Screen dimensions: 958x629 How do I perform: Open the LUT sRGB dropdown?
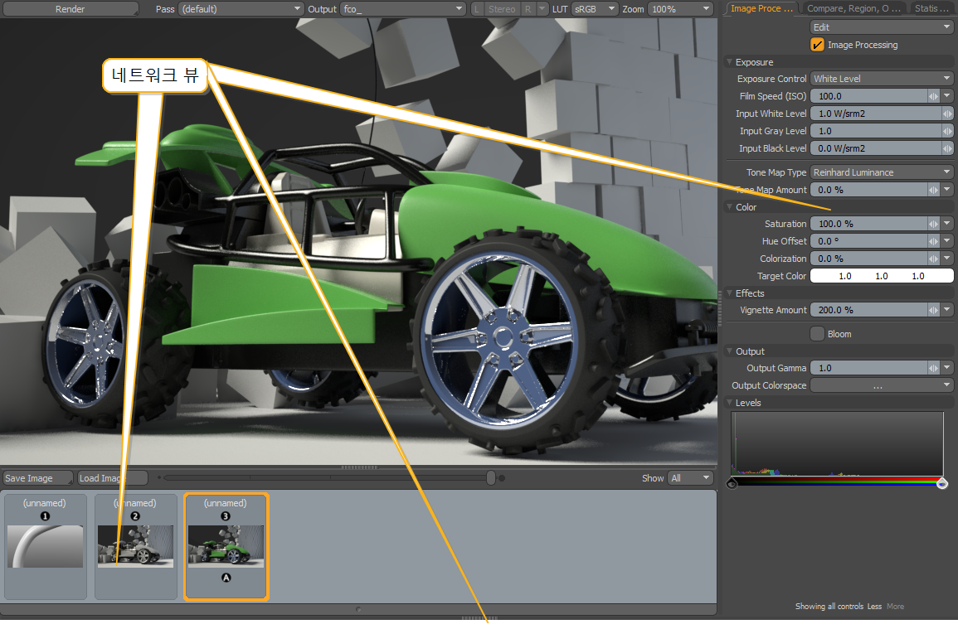pyautogui.click(x=595, y=9)
